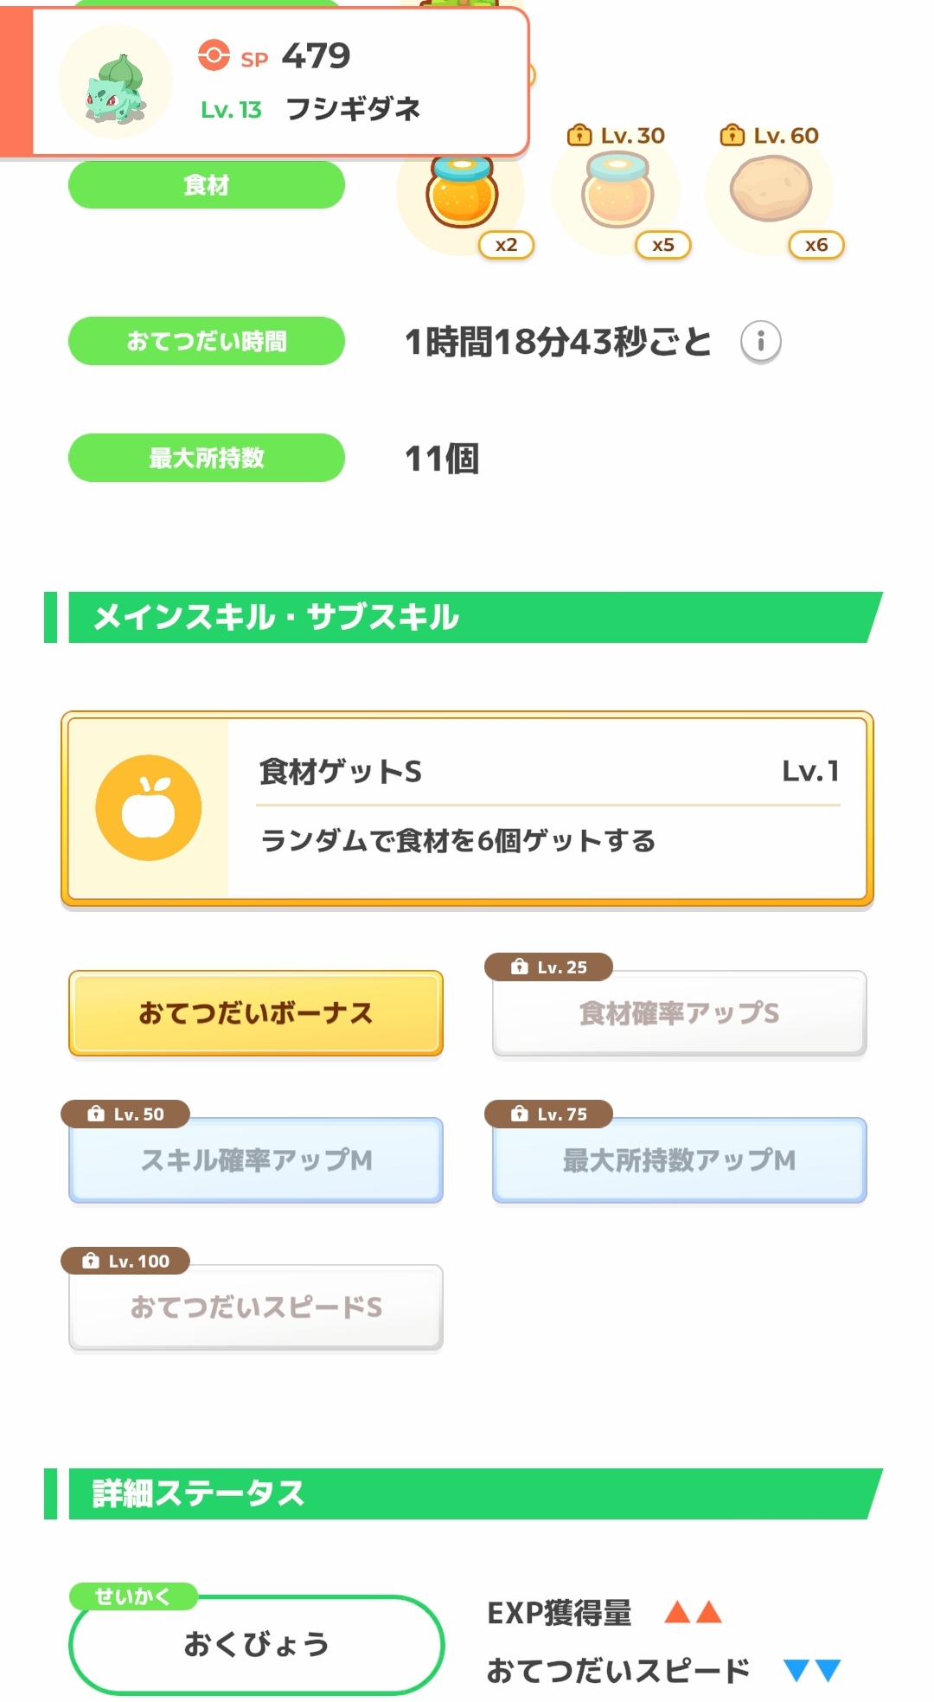This screenshot has height=1702, width=934.
Task: Select the locked 食材確率アップS sub skill
Action: pos(679,1012)
